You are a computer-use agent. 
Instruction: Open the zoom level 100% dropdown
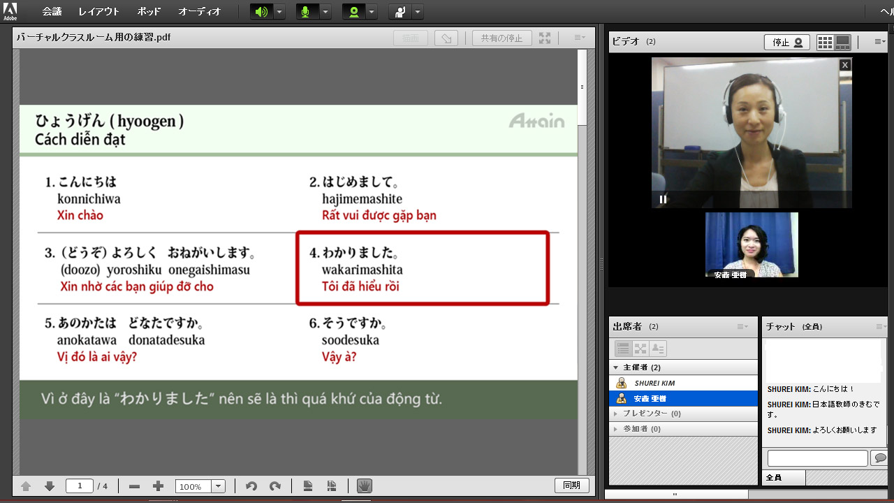click(218, 486)
